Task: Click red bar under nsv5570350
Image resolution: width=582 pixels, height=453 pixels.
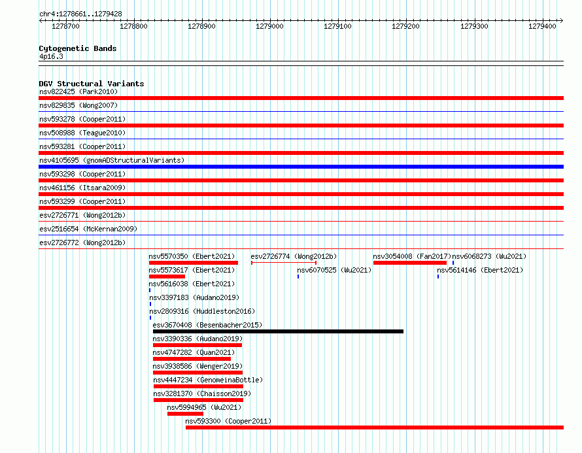Action: [x=194, y=263]
